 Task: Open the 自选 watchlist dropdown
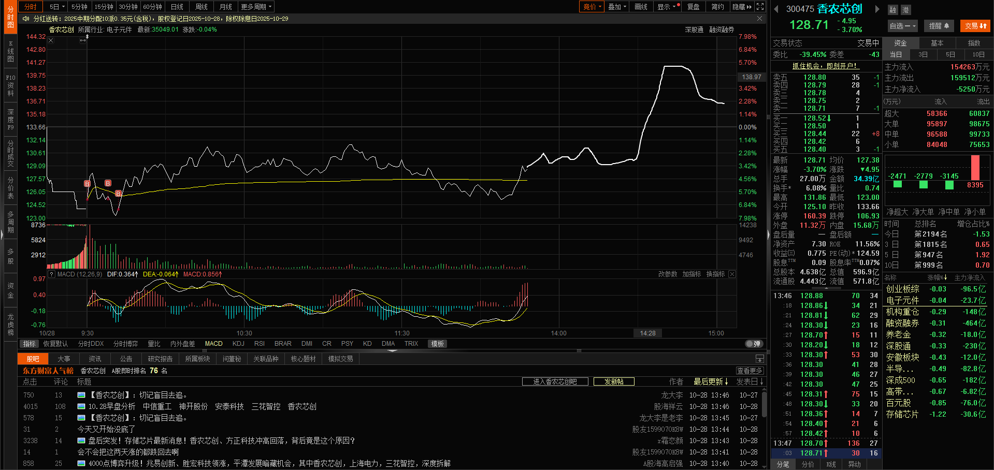point(902,26)
